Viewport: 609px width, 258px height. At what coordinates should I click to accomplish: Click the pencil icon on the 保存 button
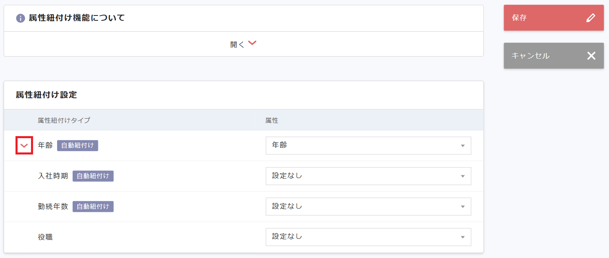591,18
